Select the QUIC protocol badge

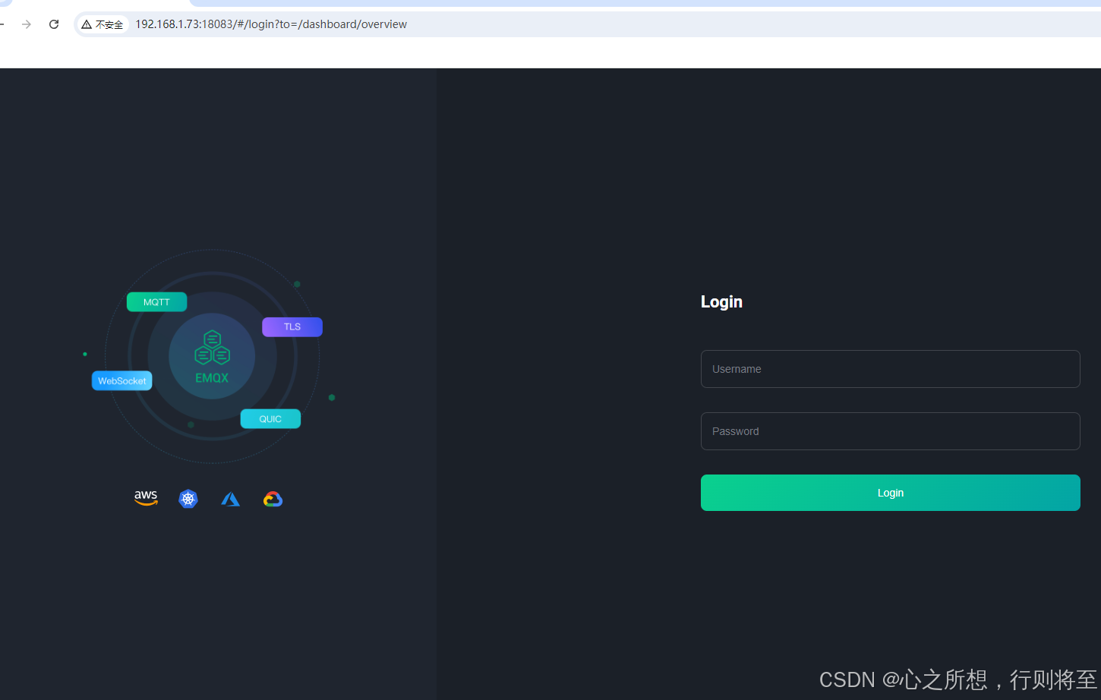pos(270,418)
